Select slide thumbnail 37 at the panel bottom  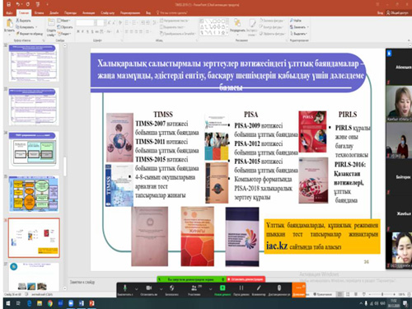click(x=34, y=276)
